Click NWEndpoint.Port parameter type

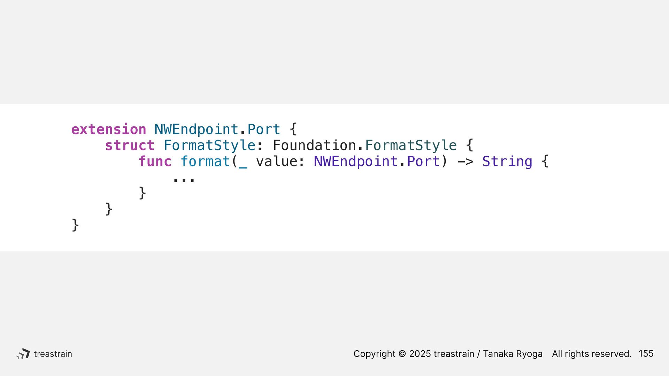377,162
